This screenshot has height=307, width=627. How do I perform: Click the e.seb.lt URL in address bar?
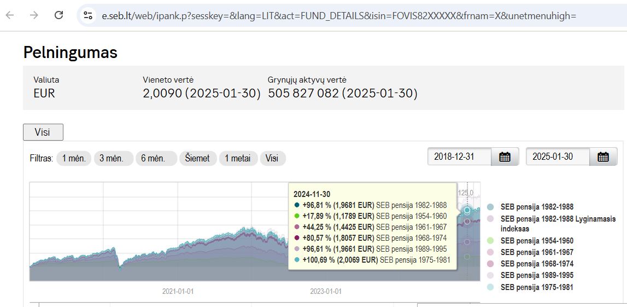(339, 16)
